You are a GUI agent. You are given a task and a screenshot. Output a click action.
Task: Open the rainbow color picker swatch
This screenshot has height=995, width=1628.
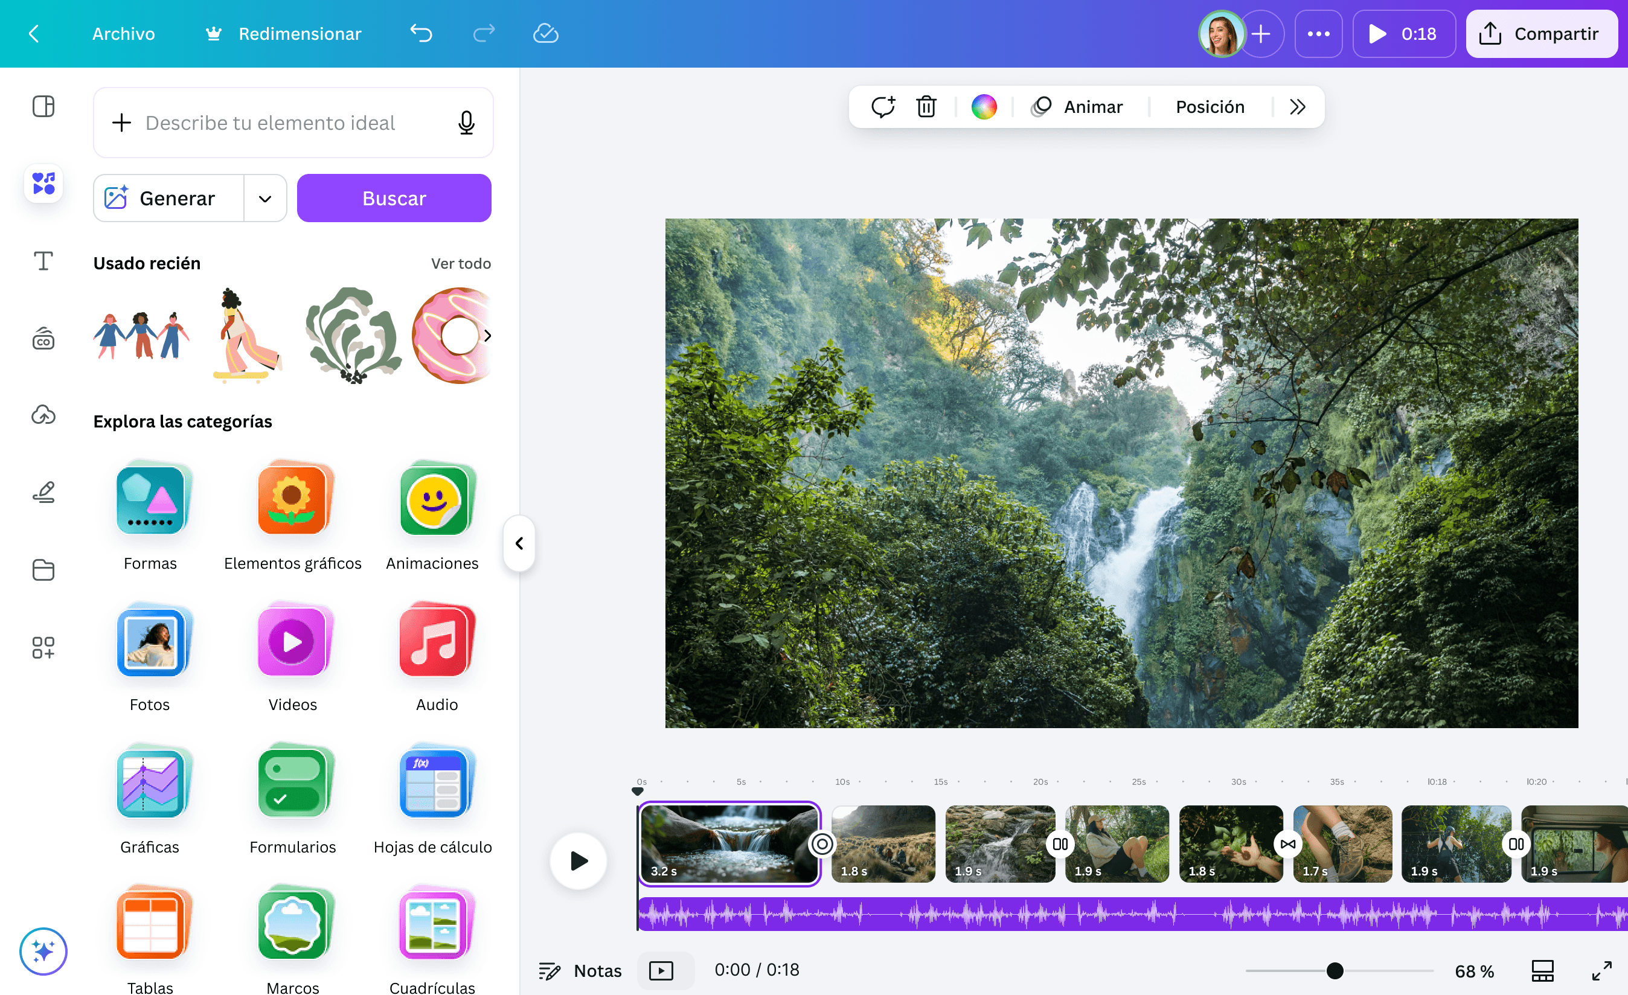pyautogui.click(x=984, y=106)
